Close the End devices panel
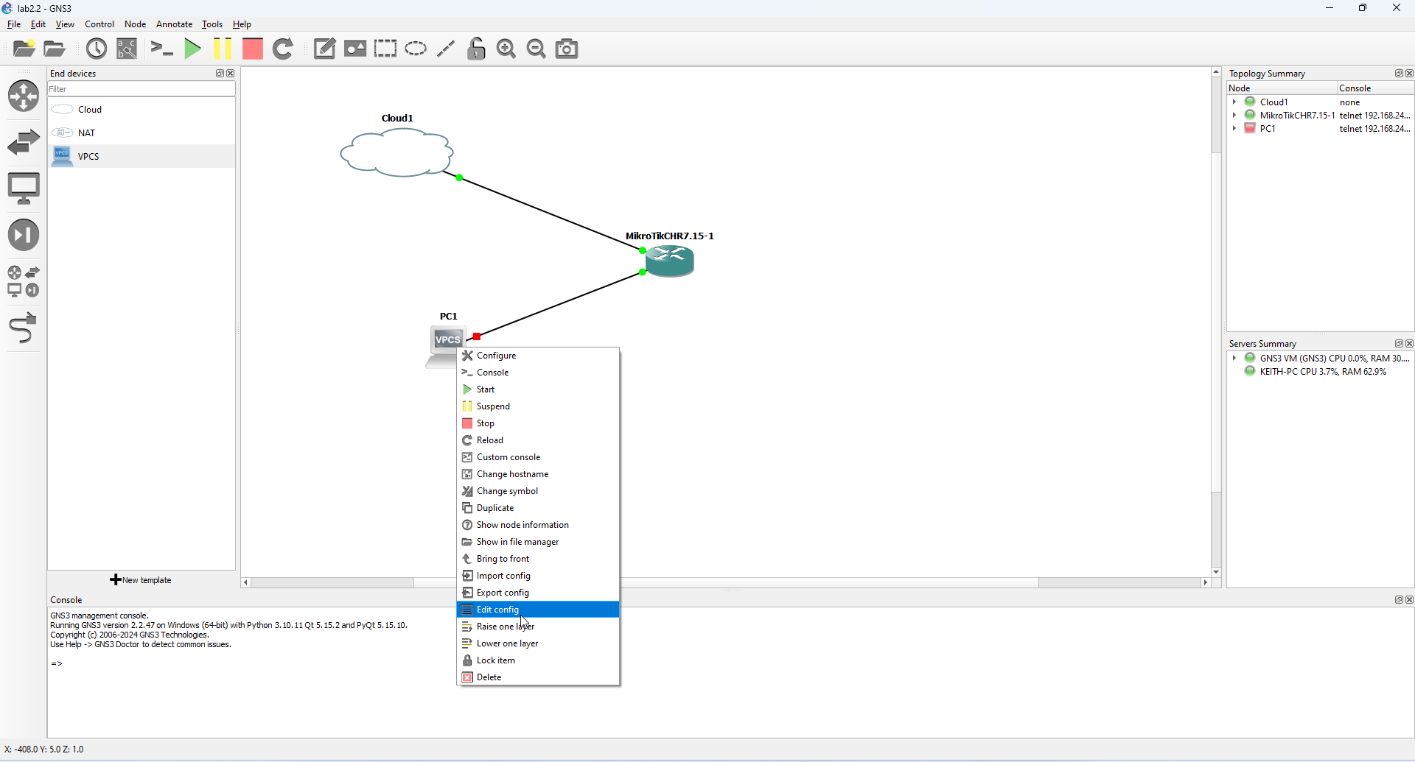1415x762 pixels. (231, 74)
